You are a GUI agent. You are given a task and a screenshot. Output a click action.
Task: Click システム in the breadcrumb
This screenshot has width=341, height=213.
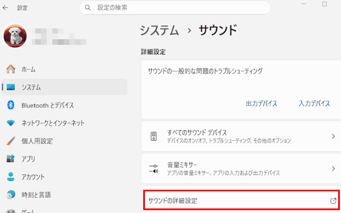point(159,30)
